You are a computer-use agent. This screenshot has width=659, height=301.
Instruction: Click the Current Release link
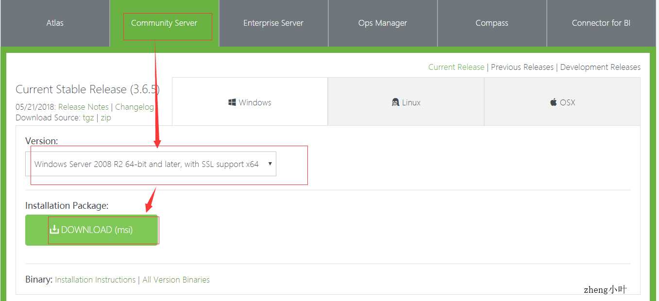[x=456, y=67]
